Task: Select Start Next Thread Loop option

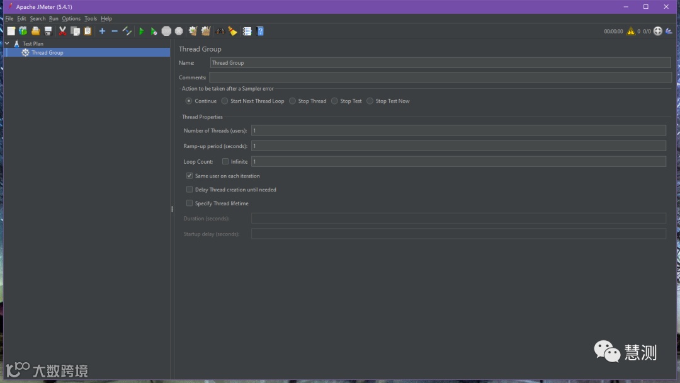Action: (224, 101)
